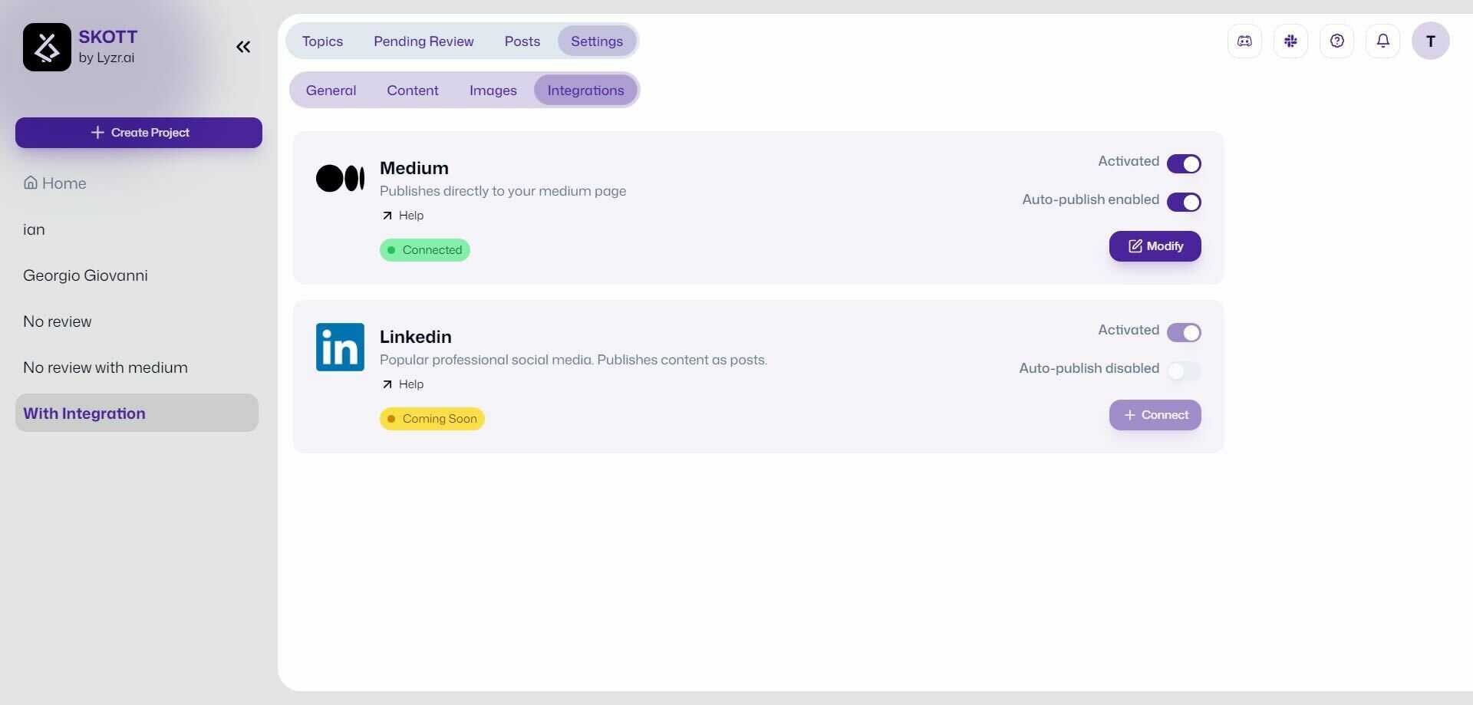The image size is (1473, 705).
Task: Open the Discord icon in header
Action: (x=1244, y=41)
